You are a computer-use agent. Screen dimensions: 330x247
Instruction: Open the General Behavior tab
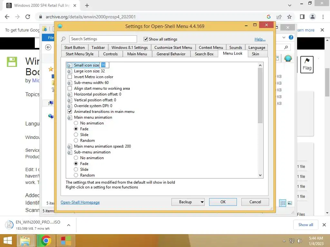[171, 54]
